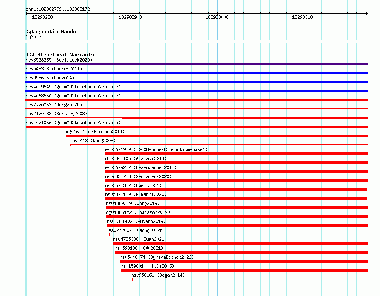The width and height of the screenshot is (380, 296).
Task: Select nsv958161 (Dogan2014) variant label
Action: pos(158,275)
